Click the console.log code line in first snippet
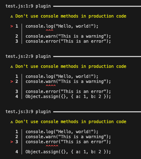The image size is (141, 159). 62,26
